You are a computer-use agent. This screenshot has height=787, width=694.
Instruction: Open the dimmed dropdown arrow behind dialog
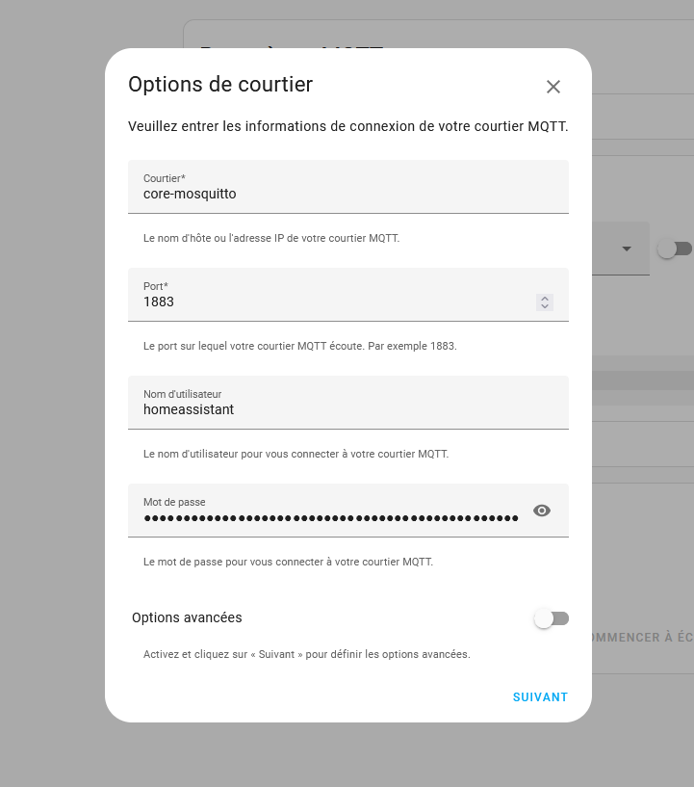click(627, 249)
